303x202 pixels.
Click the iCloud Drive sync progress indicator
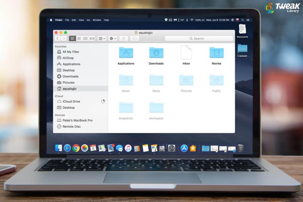point(103,101)
